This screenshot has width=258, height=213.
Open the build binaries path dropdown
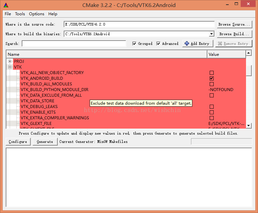pos(211,34)
